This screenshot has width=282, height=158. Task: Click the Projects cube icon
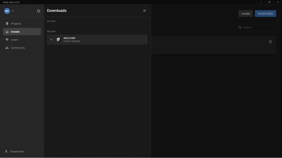pyautogui.click(x=7, y=24)
